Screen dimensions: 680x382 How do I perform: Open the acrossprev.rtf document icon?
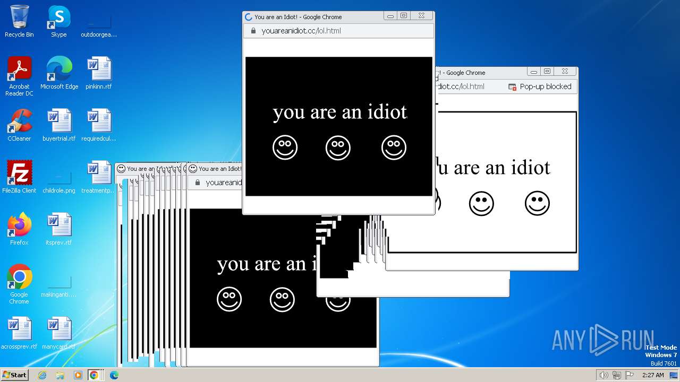(19, 333)
